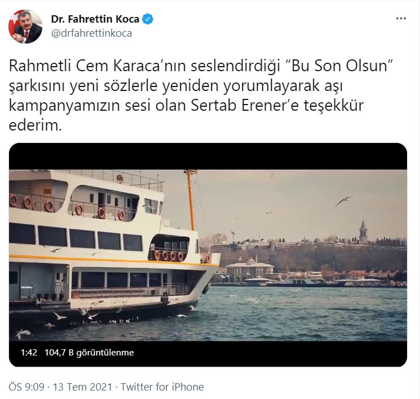Viewport: 420px width, 399px height.
Task: Click the 1:42 video duration label
Action: pos(29,352)
